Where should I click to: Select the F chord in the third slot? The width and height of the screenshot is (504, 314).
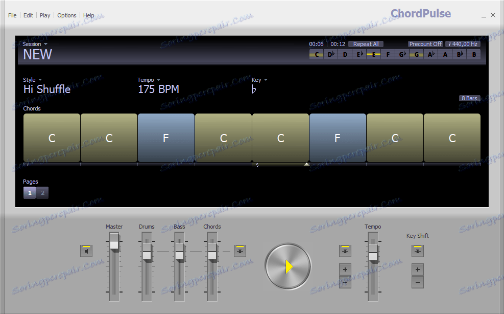pyautogui.click(x=165, y=138)
